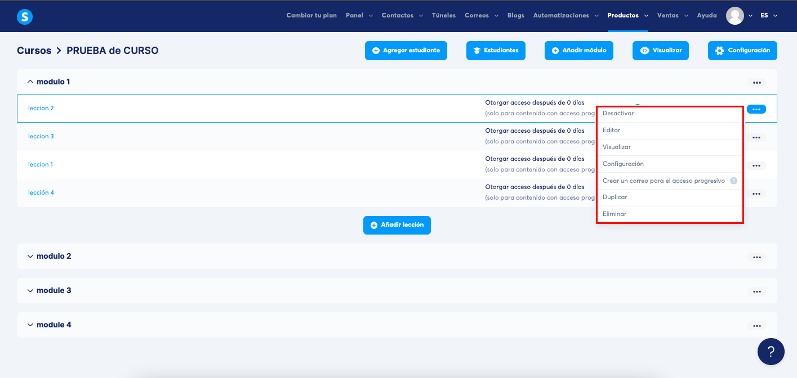Expand the Contactos navigation dropdown
The height and width of the screenshot is (378, 797).
[x=402, y=16]
